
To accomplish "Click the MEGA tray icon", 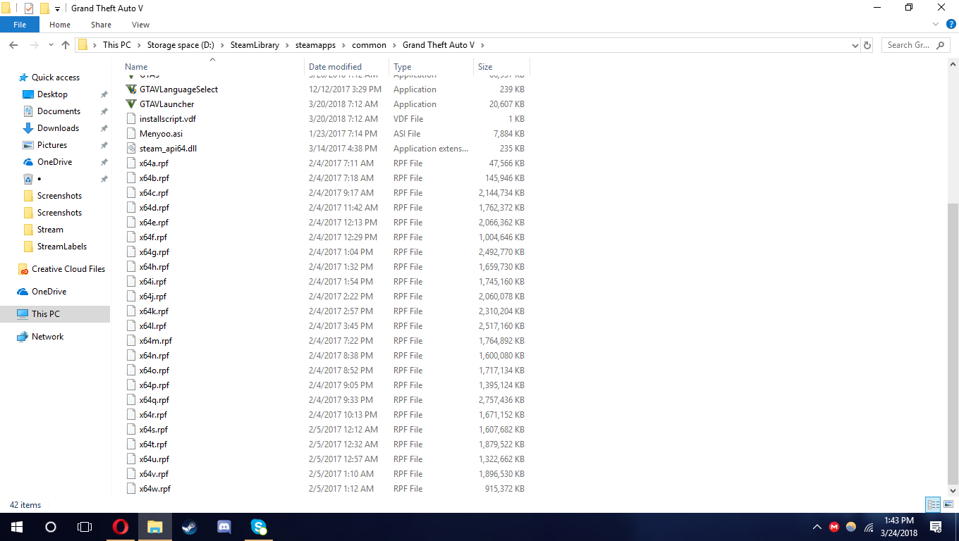I will (x=834, y=527).
